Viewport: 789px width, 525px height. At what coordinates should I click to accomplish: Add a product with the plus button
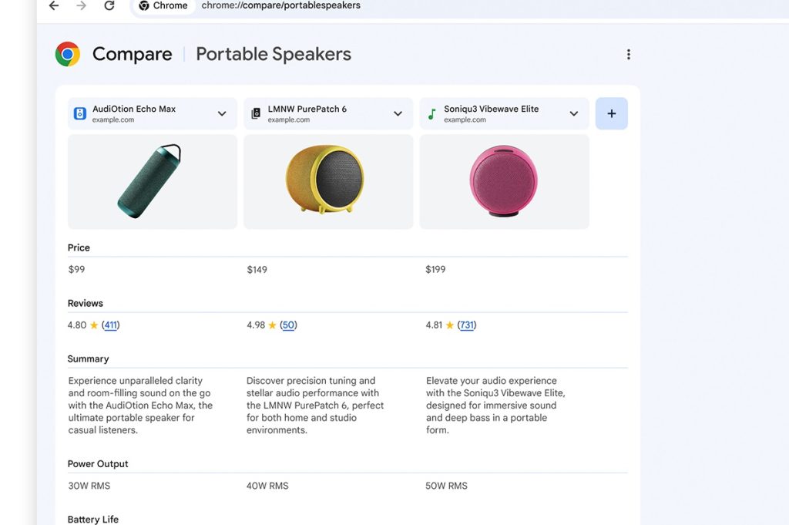(612, 113)
